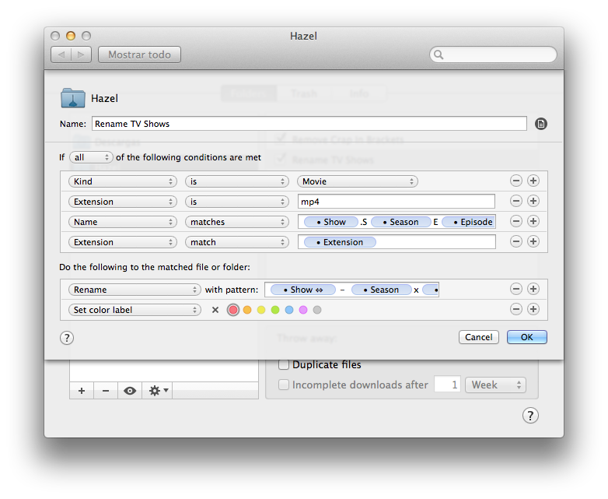This screenshot has height=499, width=608.
Task: Add a condition after the Extension match row
Action: point(533,241)
